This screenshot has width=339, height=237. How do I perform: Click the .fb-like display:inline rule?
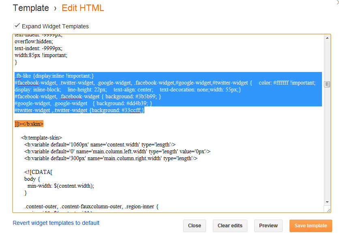[x=54, y=76]
